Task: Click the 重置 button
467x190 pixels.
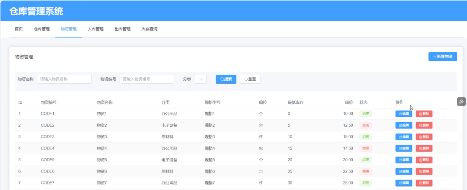Action: (x=250, y=79)
